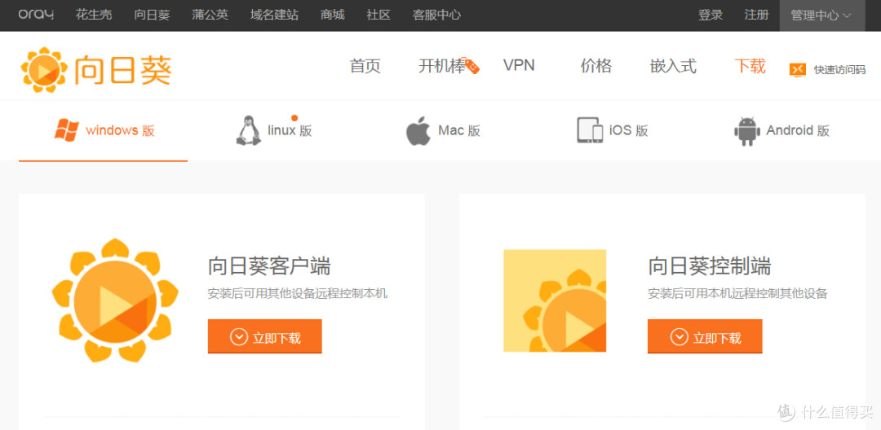Click text 安装后可用本机远程控制其他设备
881x430 pixels.
pyautogui.click(x=737, y=293)
